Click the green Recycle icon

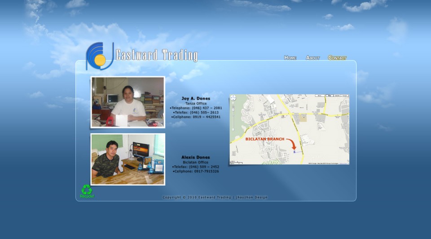coord(87,191)
